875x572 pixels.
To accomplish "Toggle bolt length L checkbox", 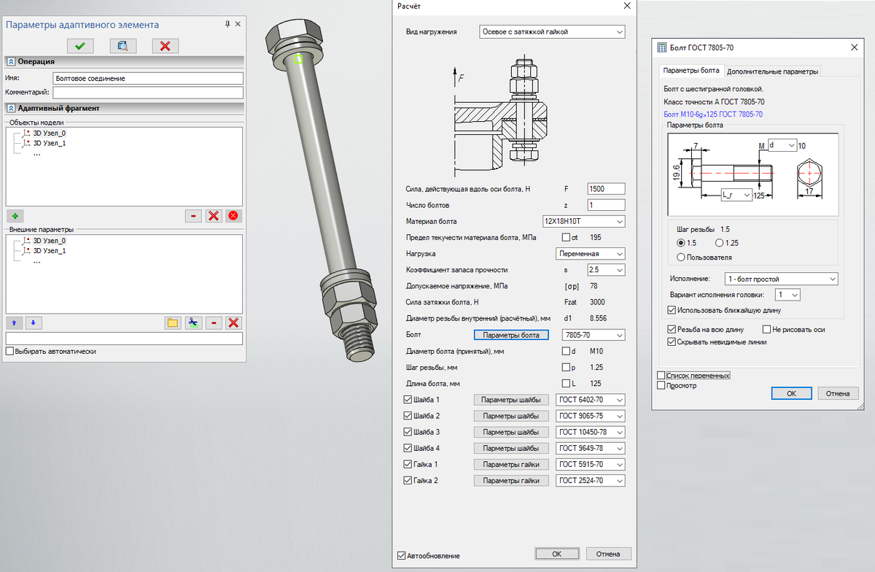I will (567, 384).
